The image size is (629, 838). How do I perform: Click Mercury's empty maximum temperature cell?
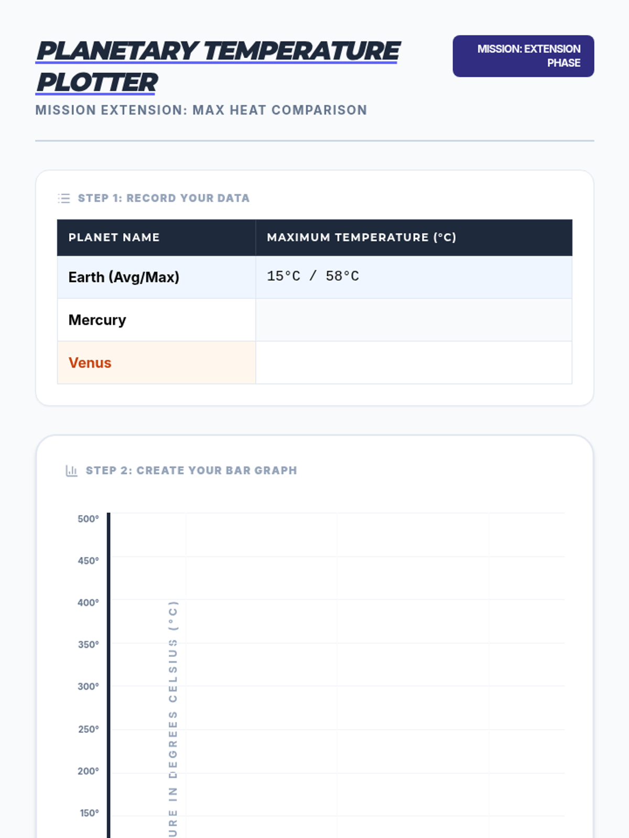point(414,320)
